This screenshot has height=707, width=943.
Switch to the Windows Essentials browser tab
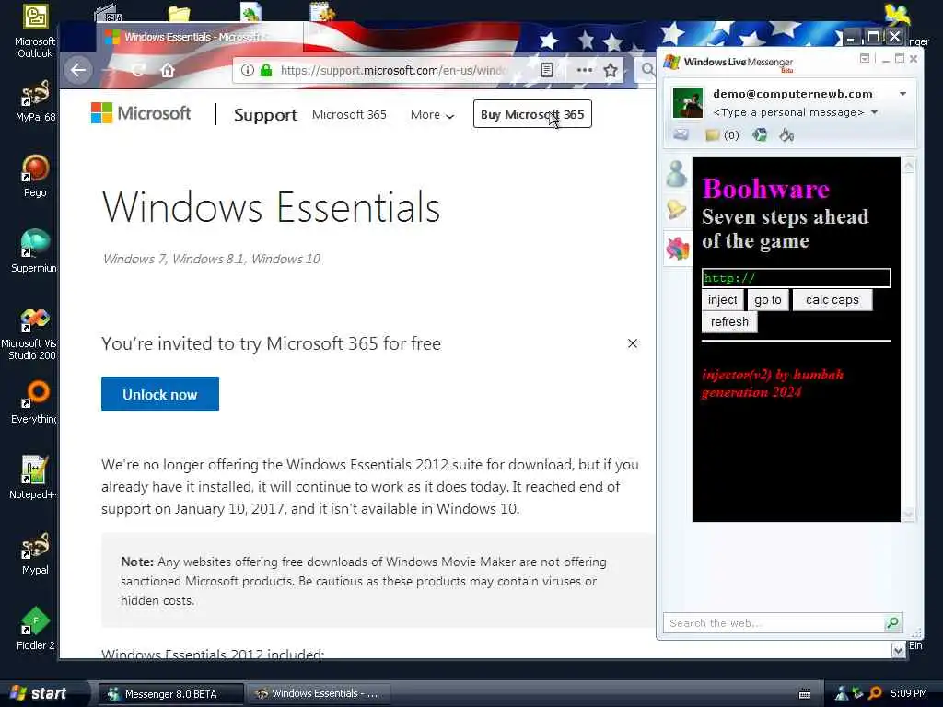(x=200, y=37)
